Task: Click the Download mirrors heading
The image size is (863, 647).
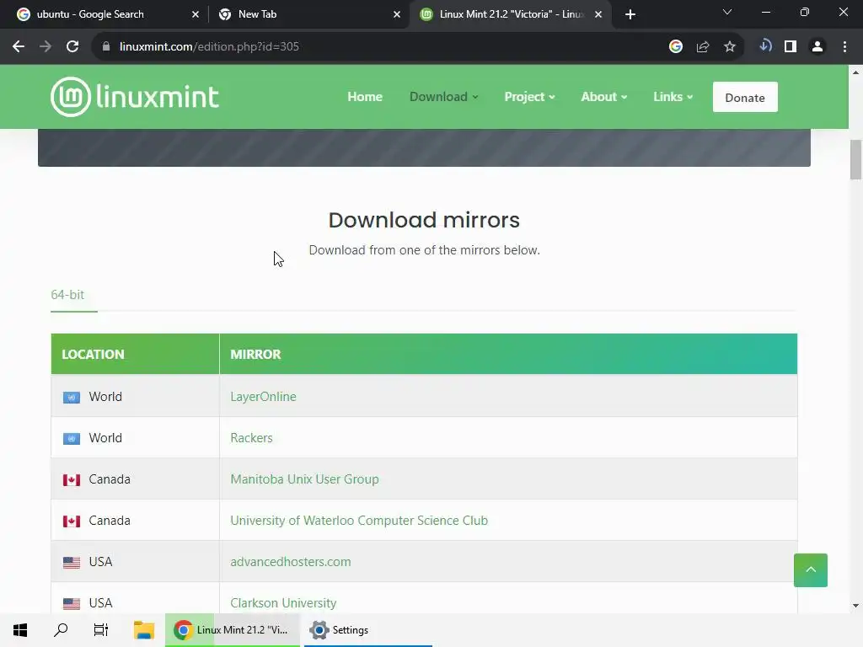Action: [x=424, y=220]
